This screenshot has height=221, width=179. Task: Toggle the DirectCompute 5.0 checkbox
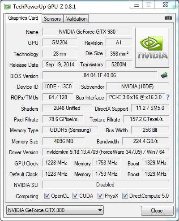[125, 196]
